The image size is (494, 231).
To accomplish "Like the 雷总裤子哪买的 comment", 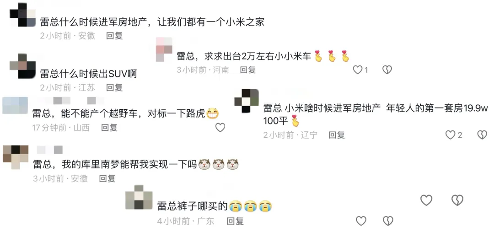I will (361, 221).
